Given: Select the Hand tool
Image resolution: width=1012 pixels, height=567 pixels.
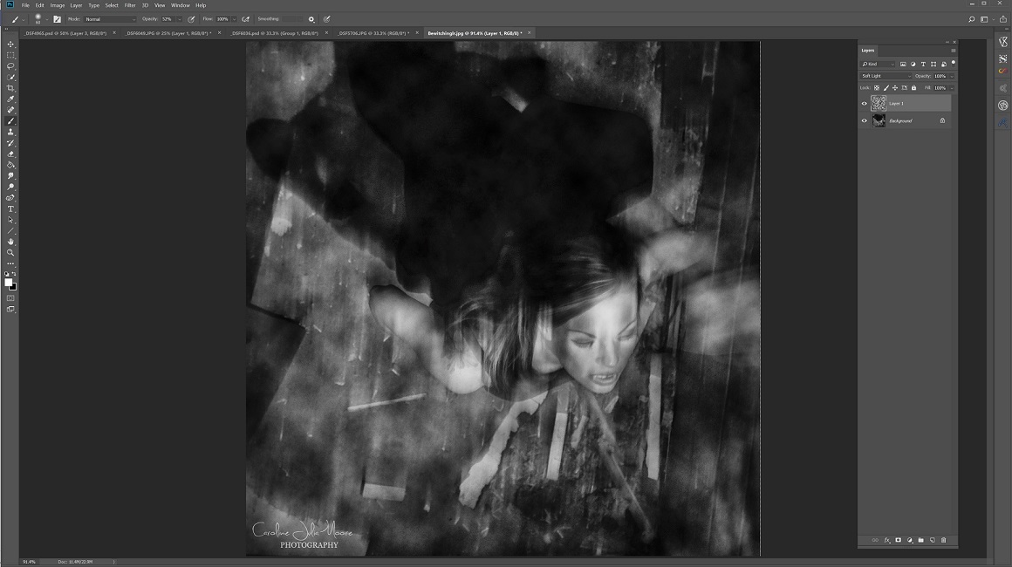Looking at the screenshot, I should pos(11,242).
